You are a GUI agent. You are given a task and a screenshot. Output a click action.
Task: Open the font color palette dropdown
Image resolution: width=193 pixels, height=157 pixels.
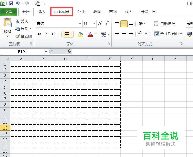[x=95, y=34]
